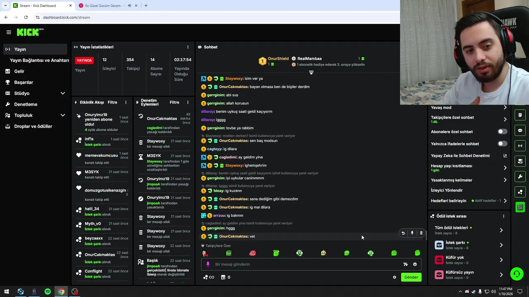Open moderation actions three-dot options

pos(188,102)
